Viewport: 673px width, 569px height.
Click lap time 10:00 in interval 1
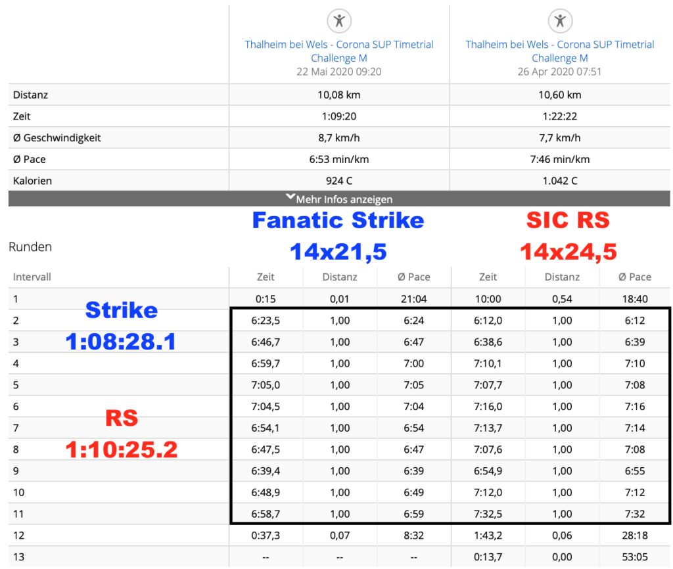point(488,299)
